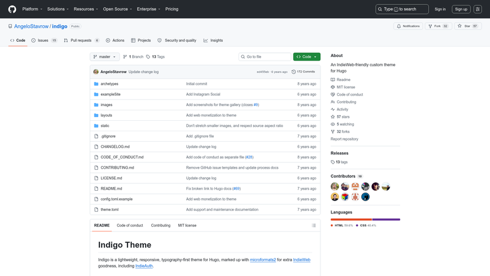Switch to the Pull requests tab
Screen dimensions: 490x276
81,40
